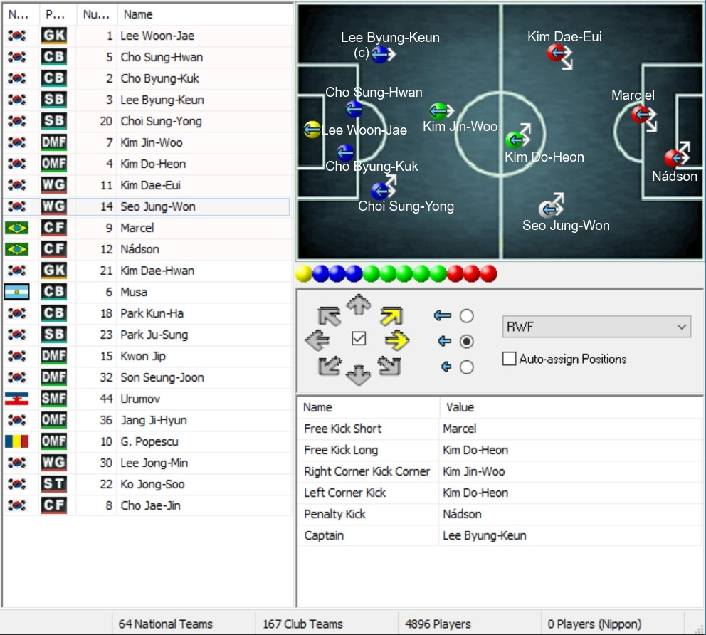
Task: Click the first blue ball in formation bar
Action: (x=320, y=273)
